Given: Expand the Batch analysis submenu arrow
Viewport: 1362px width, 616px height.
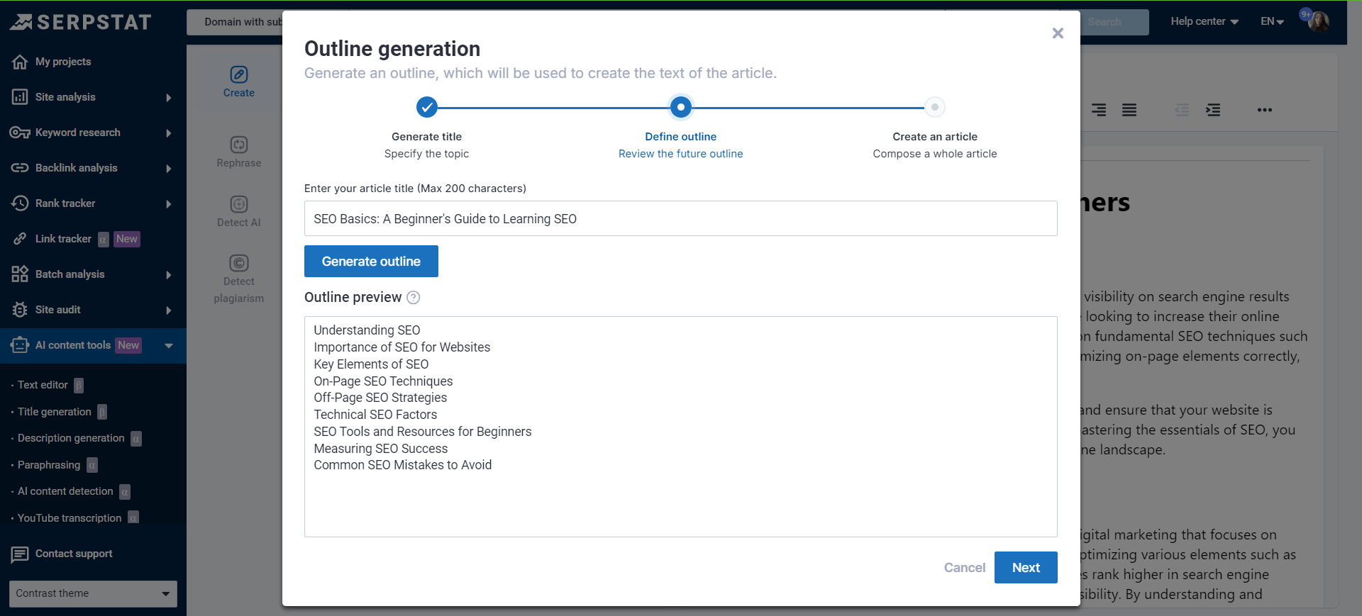Looking at the screenshot, I should [x=169, y=275].
